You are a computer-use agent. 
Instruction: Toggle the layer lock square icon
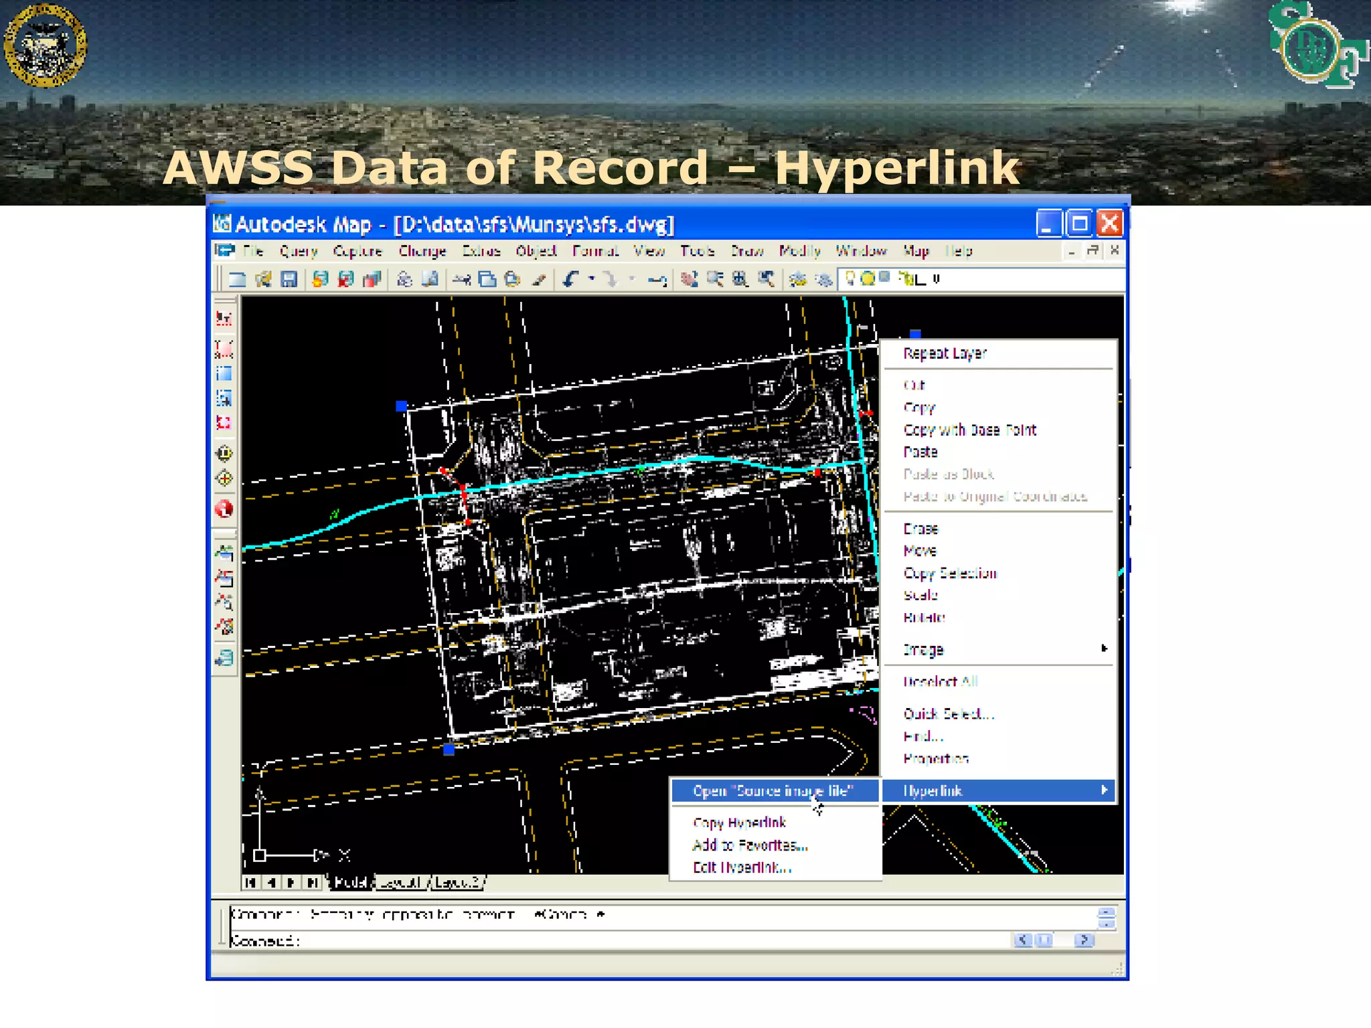pos(884,276)
